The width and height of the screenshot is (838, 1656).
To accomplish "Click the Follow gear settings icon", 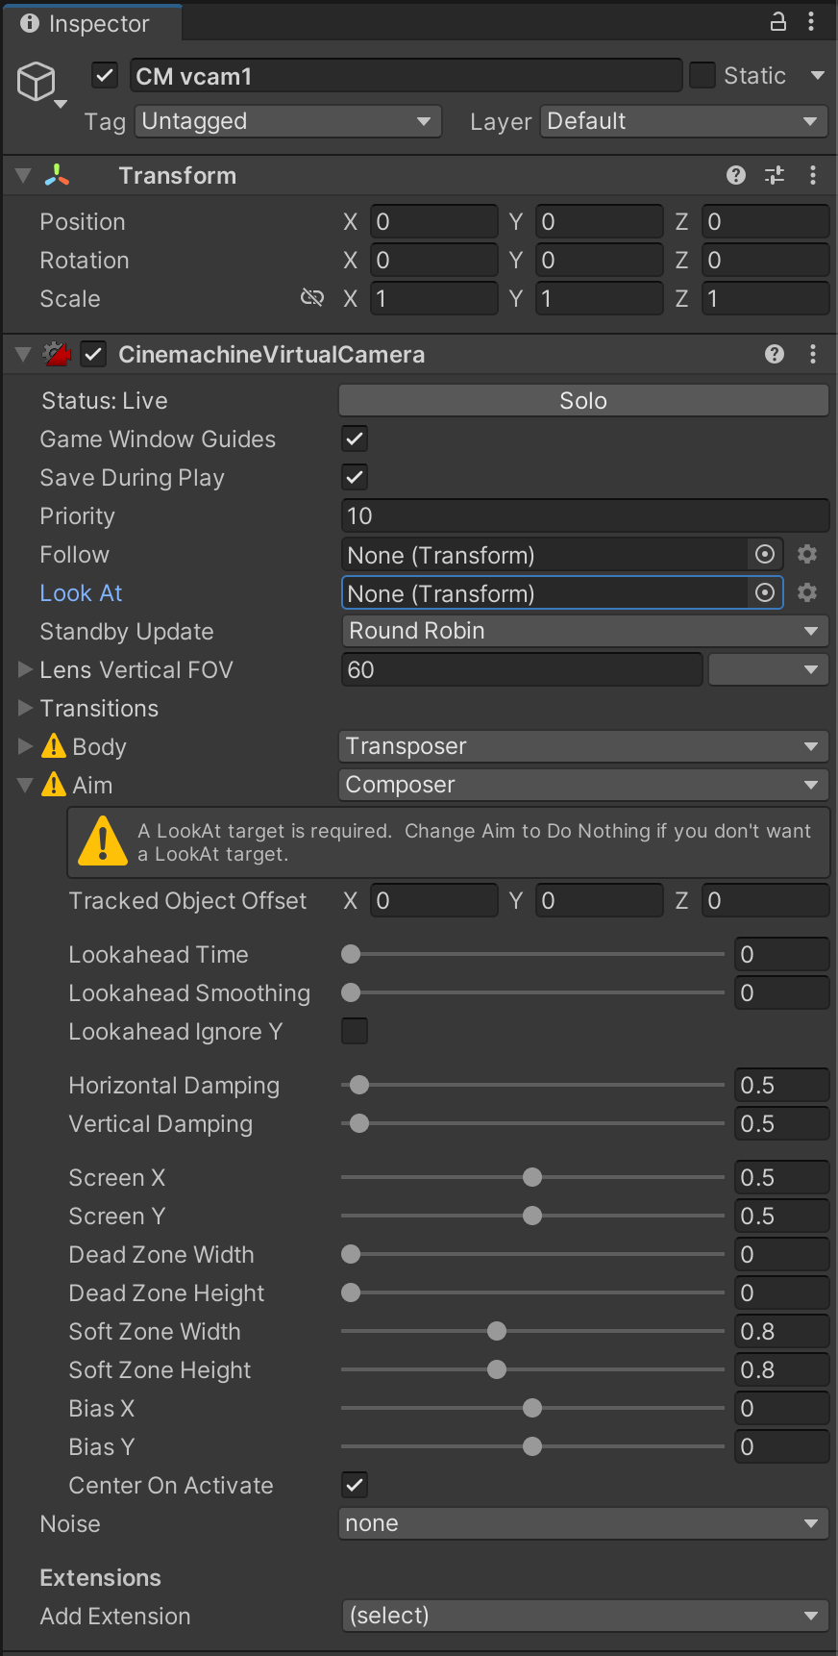I will tap(807, 554).
